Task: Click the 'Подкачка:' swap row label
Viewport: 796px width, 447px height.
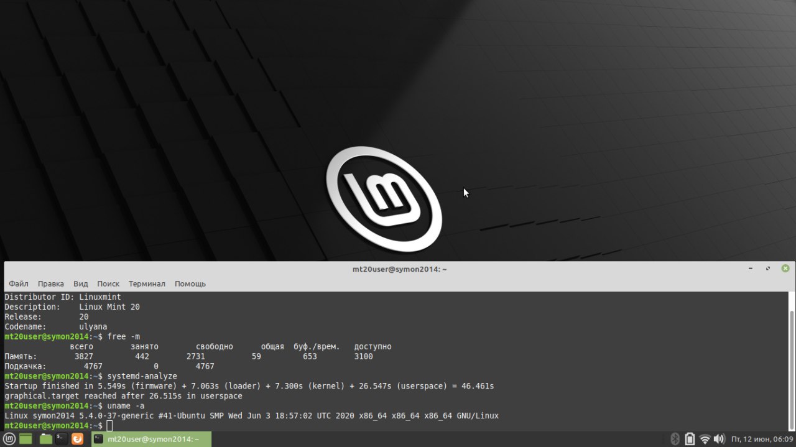Action: point(25,366)
